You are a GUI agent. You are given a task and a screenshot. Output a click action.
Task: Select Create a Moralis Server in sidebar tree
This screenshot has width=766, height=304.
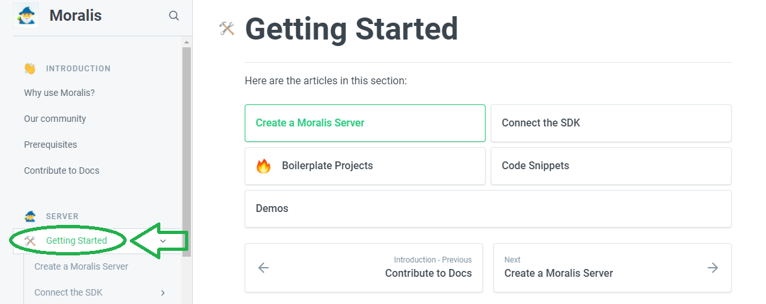pyautogui.click(x=81, y=266)
